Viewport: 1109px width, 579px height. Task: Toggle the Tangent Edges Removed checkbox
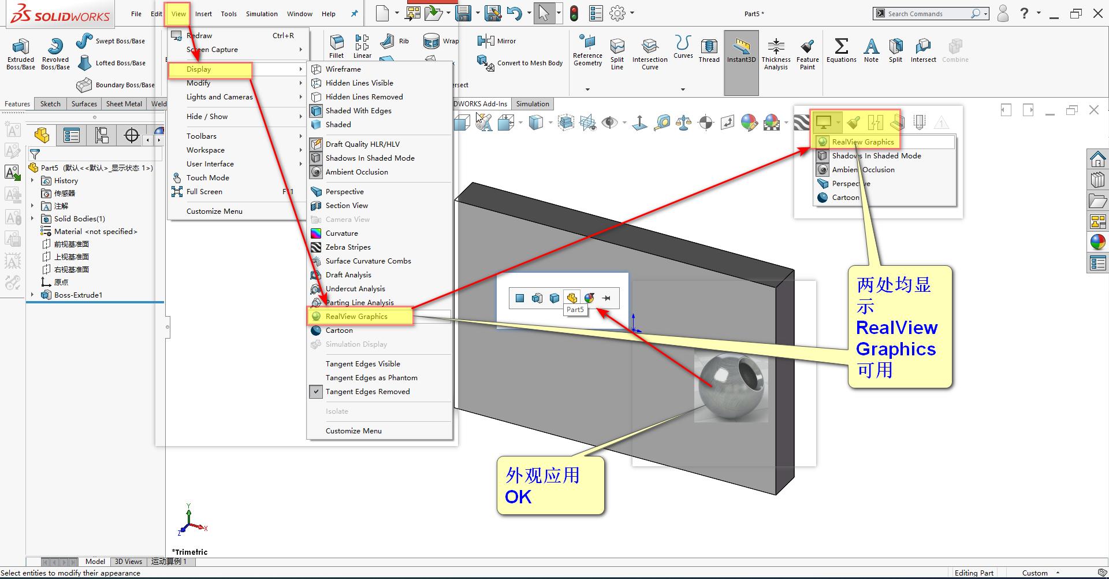(x=316, y=391)
